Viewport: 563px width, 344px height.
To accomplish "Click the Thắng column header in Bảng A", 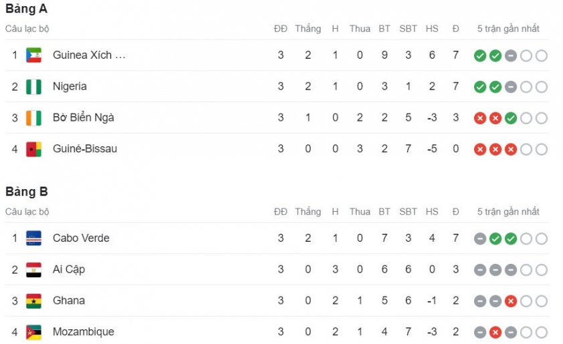I will 308,29.
